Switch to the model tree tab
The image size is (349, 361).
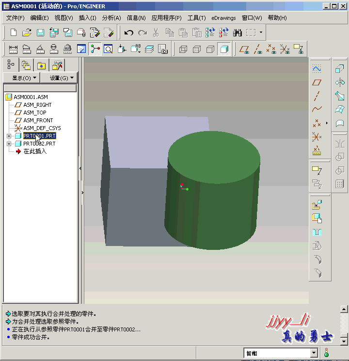11,65
